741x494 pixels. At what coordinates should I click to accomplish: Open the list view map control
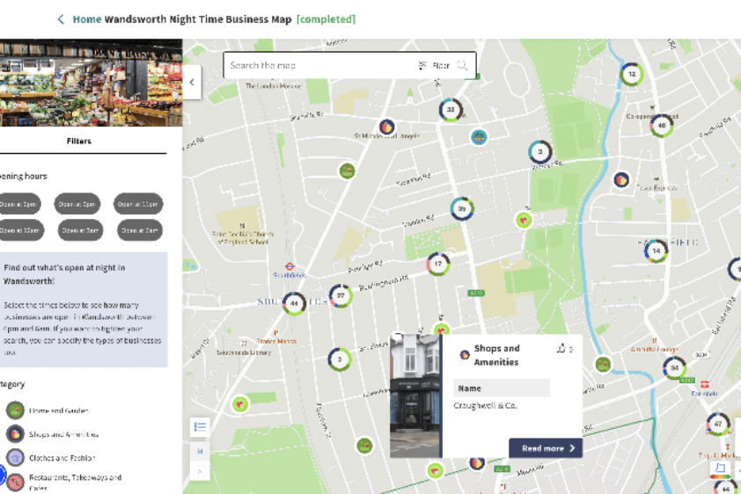(x=200, y=427)
